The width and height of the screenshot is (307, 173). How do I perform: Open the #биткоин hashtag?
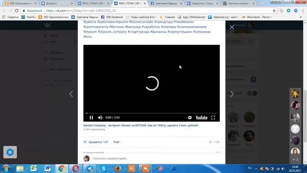tap(117, 27)
